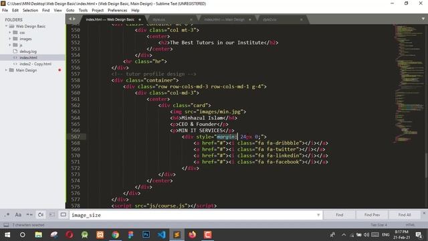Open the Project menu
Viewport: 428px width, 241px height.
pos(98,11)
